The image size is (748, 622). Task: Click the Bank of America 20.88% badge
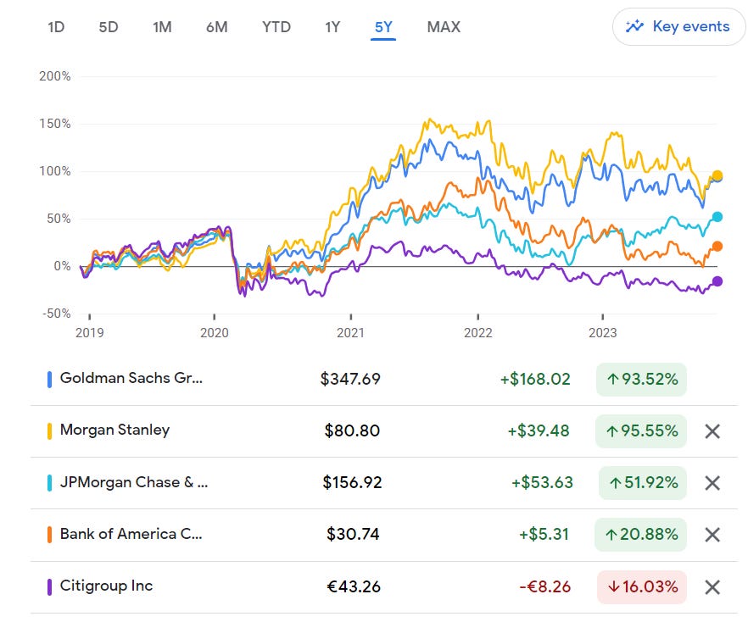[640, 535]
